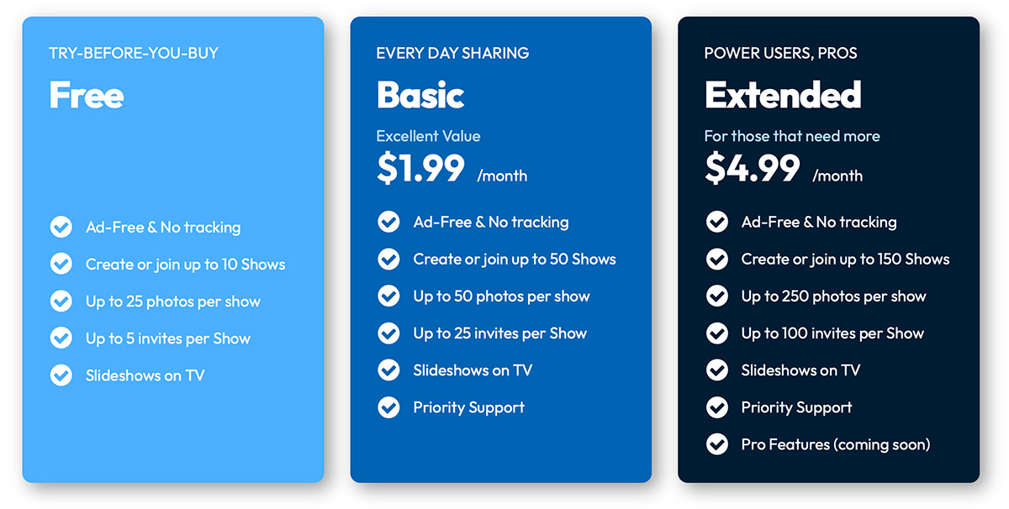Click checkmark next to 'Pro Features (coming soon)'
This screenshot has width=1009, height=509.
coord(716,444)
